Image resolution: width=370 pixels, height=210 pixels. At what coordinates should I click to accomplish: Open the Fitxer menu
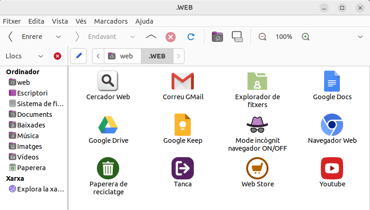(12, 21)
